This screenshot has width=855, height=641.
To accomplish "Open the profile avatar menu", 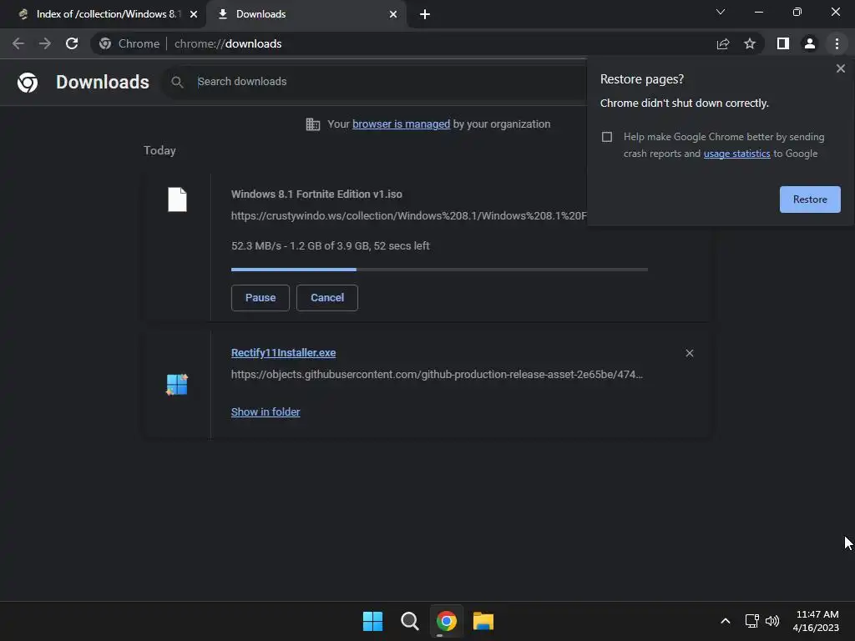I will point(810,43).
